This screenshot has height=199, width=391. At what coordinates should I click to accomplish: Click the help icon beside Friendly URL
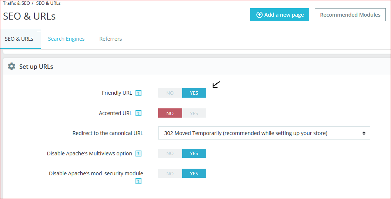click(138, 93)
